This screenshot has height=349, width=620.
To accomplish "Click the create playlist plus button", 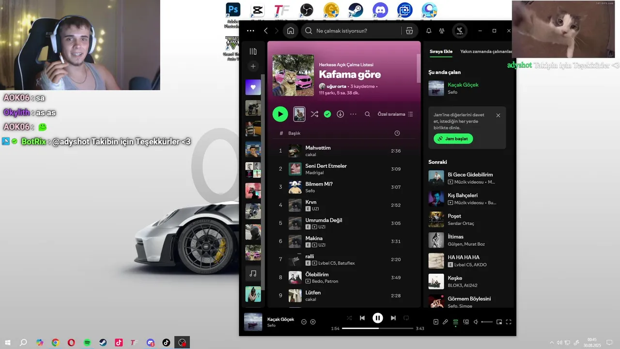I will pyautogui.click(x=253, y=66).
